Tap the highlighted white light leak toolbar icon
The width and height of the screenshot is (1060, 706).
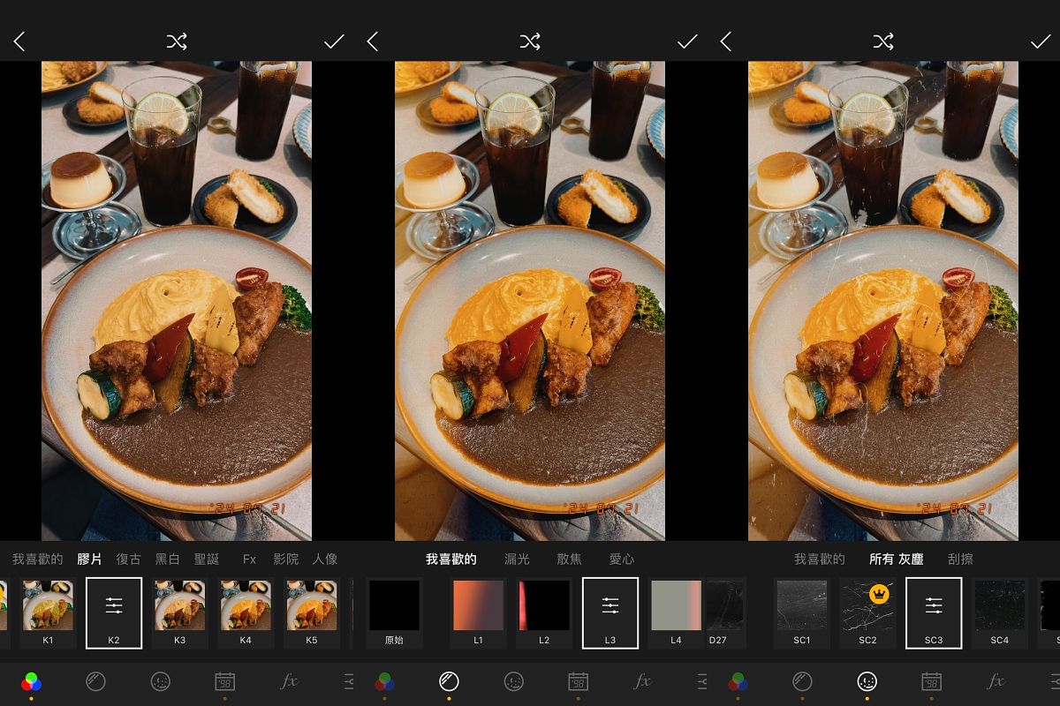pos(449,681)
